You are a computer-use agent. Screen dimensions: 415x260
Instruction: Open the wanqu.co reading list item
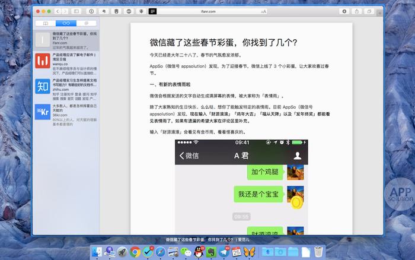point(66,64)
